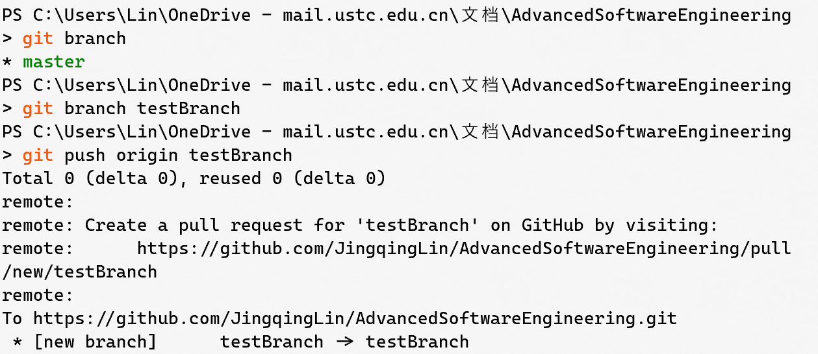Click the quoted 'testBranch' in pull request message
The height and width of the screenshot is (354, 818).
[x=417, y=225]
